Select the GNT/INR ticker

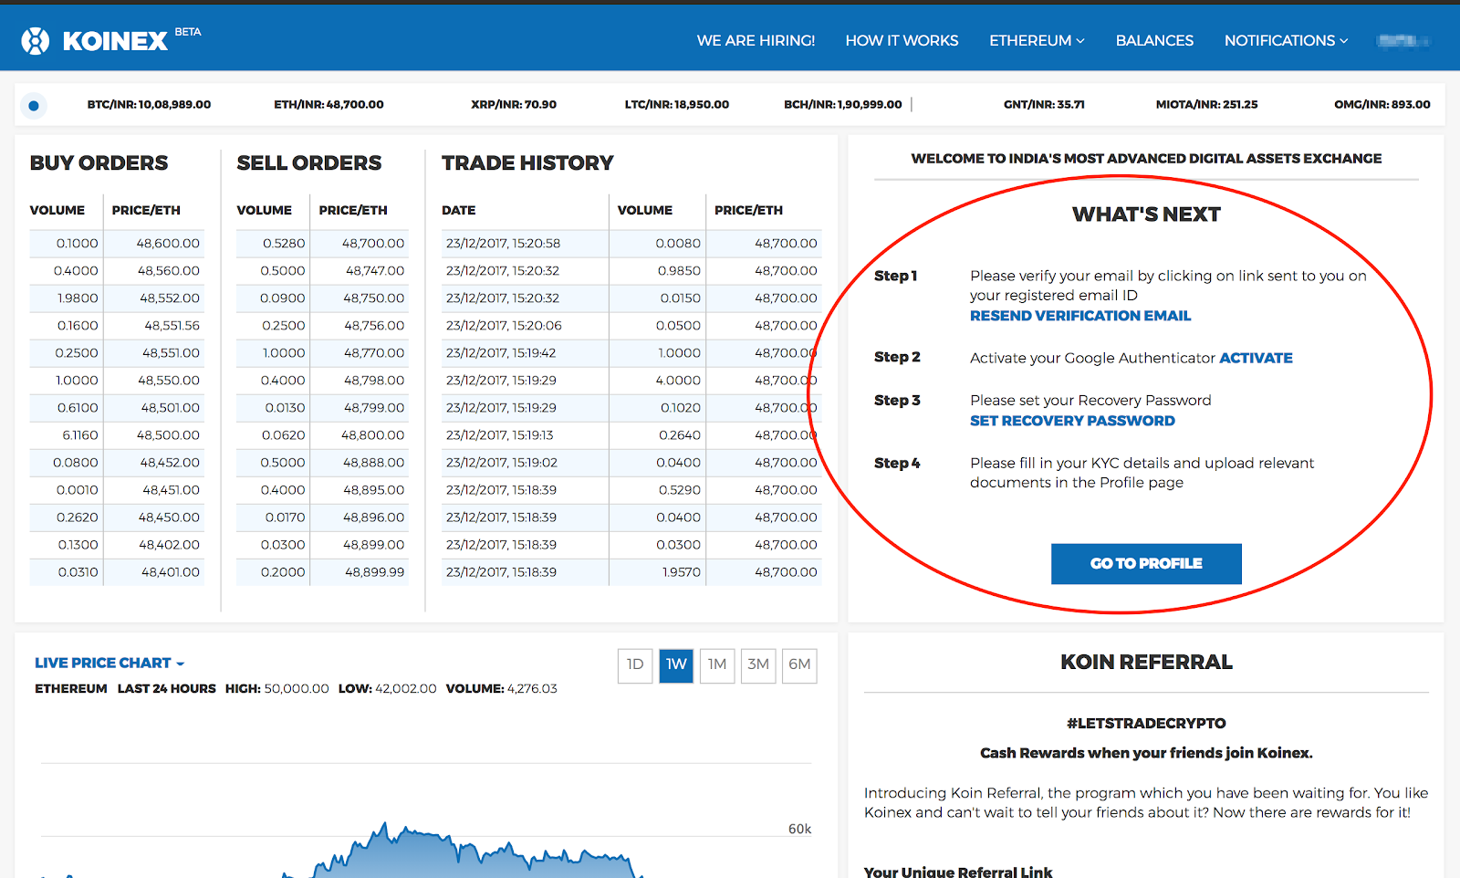(x=1044, y=105)
